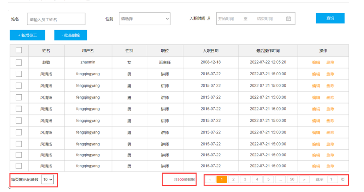Click the 性别 column header

[129, 51]
